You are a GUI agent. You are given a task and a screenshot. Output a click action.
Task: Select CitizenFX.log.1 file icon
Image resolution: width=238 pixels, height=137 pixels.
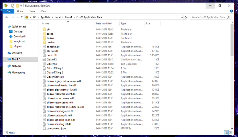pos(44,68)
